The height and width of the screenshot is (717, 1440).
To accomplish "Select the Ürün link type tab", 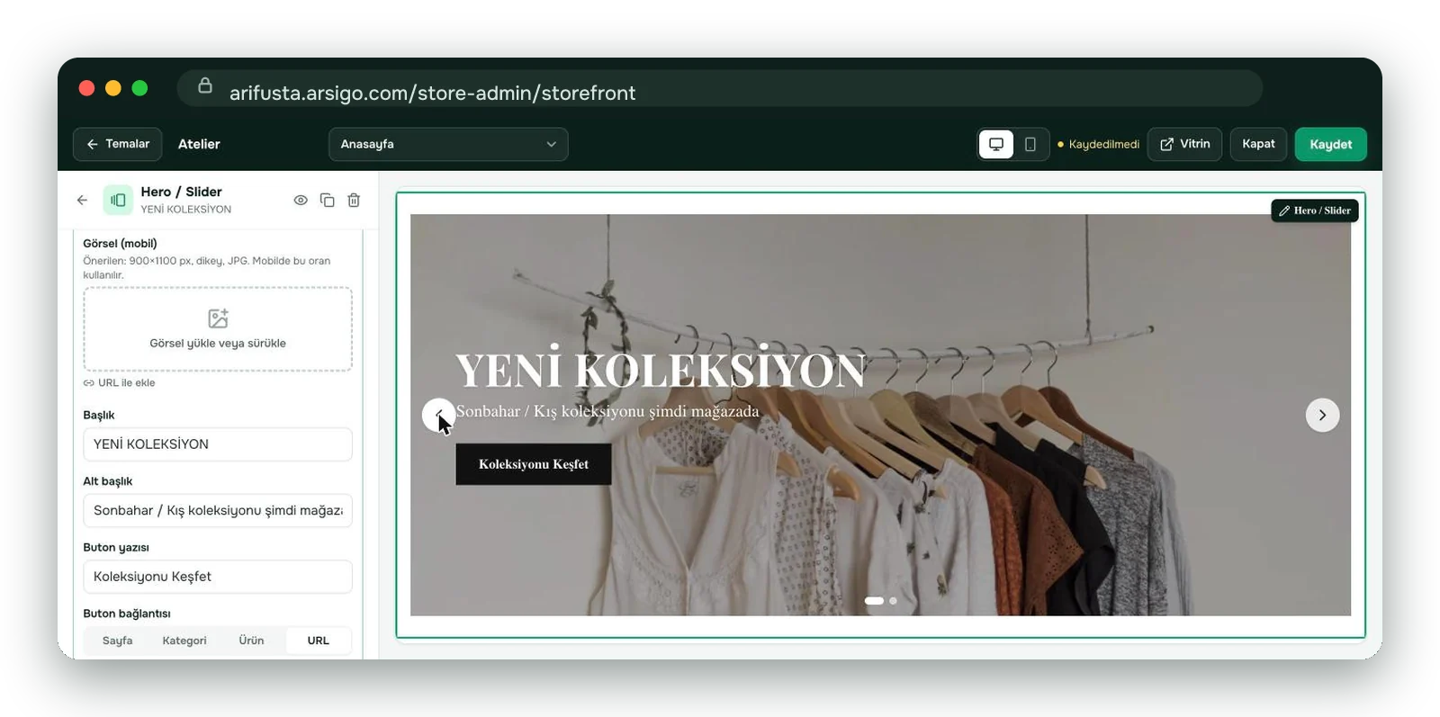I will [251, 641].
